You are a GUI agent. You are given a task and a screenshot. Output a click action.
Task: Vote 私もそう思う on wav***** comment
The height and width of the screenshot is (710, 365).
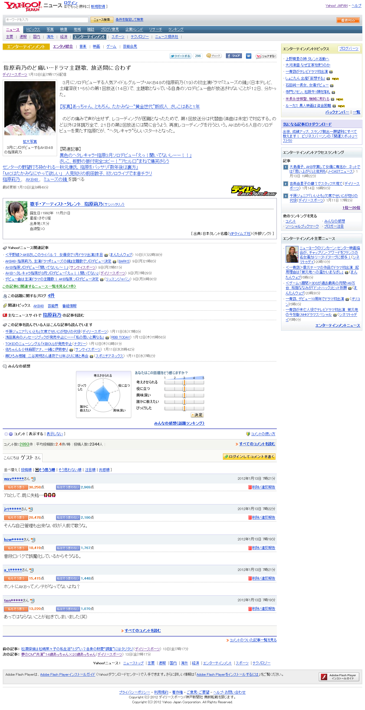pyautogui.click(x=16, y=487)
